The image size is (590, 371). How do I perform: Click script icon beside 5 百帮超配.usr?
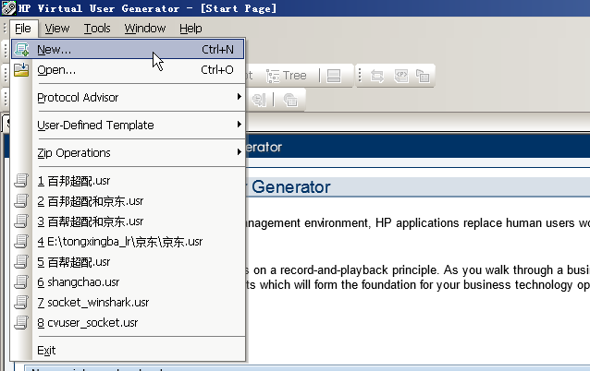[x=21, y=262]
